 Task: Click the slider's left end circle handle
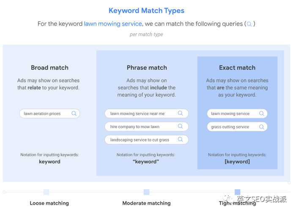tap(4, 192)
